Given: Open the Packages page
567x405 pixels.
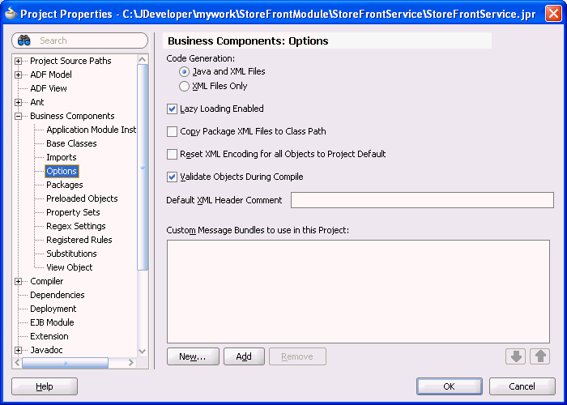Looking at the screenshot, I should click(64, 185).
